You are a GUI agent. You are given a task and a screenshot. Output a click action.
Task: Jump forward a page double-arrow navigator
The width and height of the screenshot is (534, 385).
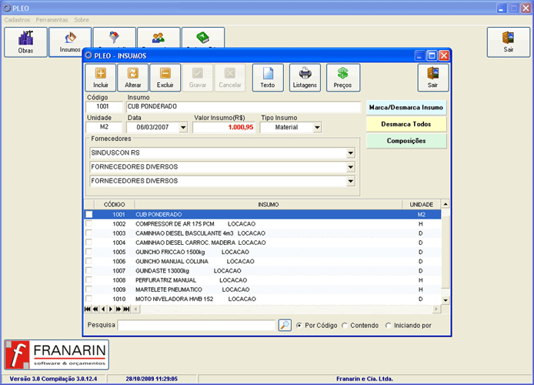click(118, 309)
